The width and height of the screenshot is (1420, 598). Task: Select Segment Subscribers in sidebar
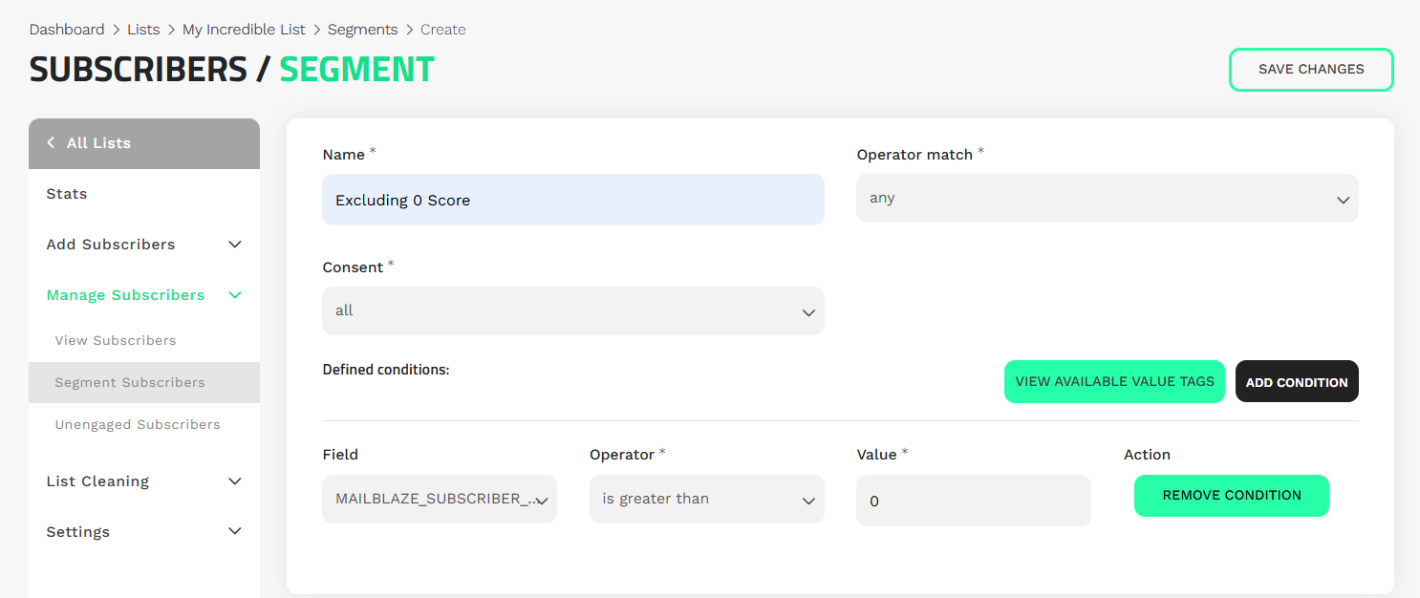130,383
